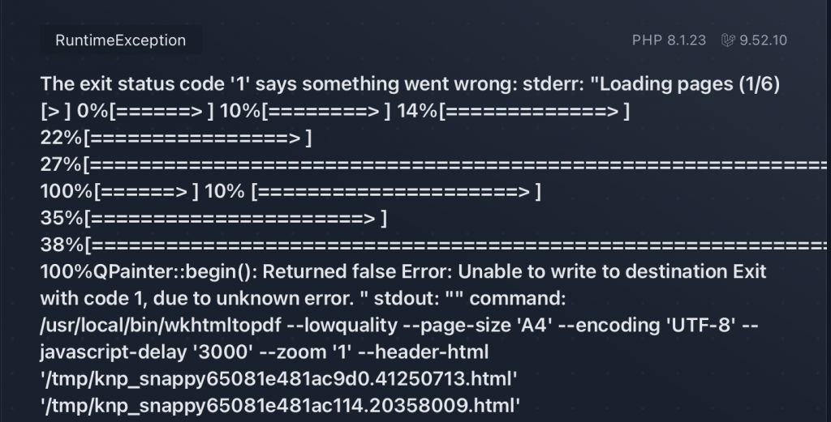The image size is (831, 422).
Task: Click the Laravel version 9.52.10 text
Action: click(x=763, y=40)
